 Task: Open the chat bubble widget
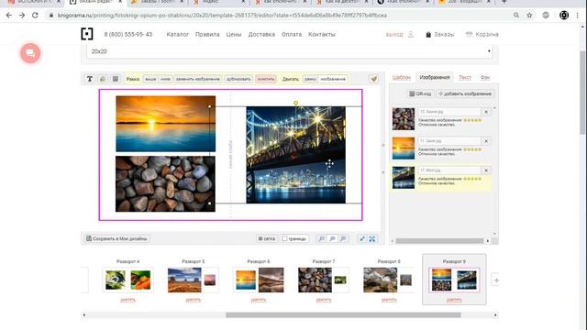coord(30,53)
